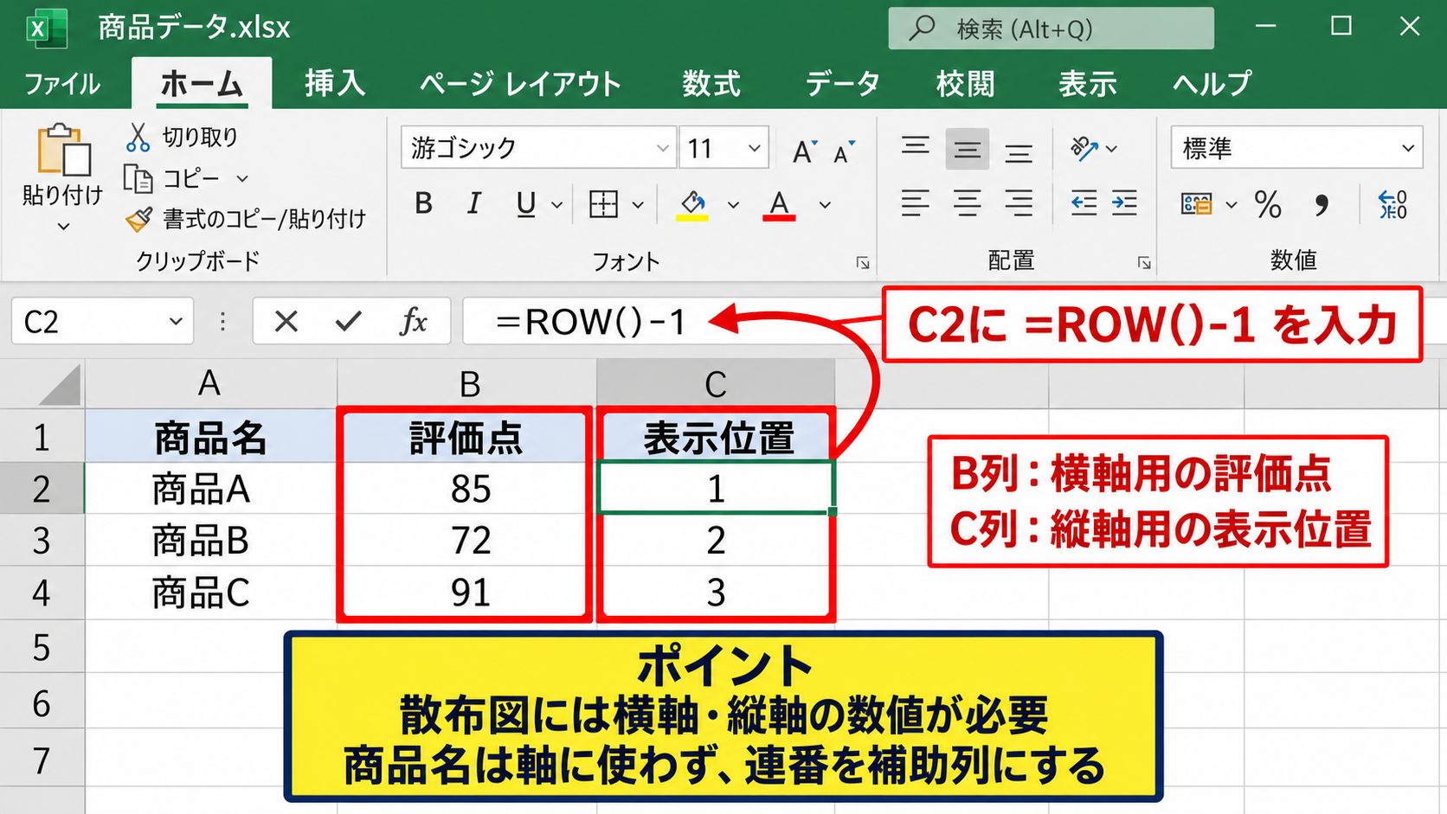
Task: Decrease font size with small A icon
Action: (x=844, y=151)
